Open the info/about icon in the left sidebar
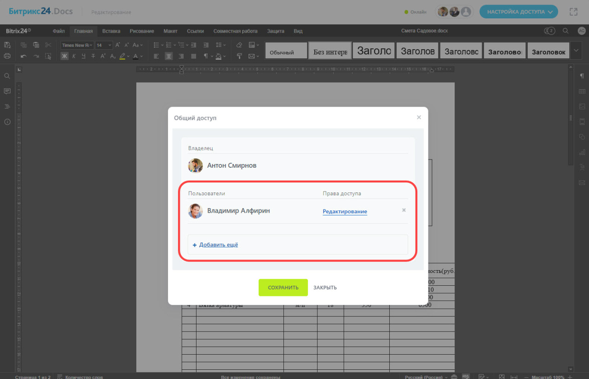The width and height of the screenshot is (589, 379). [7, 122]
